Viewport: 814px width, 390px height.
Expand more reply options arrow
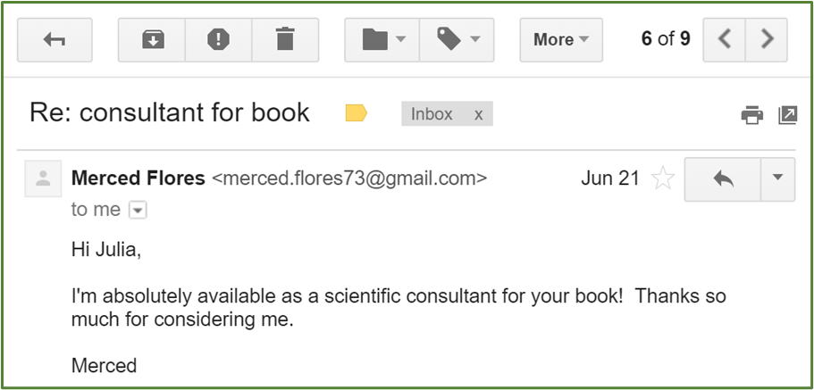click(x=776, y=178)
